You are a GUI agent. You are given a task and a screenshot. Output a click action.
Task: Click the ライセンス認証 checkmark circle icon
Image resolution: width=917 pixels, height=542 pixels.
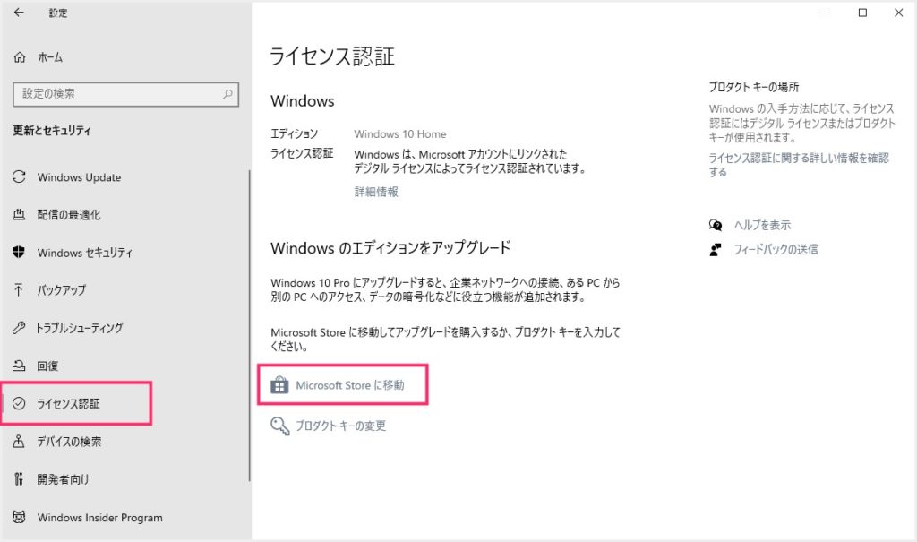click(x=19, y=403)
